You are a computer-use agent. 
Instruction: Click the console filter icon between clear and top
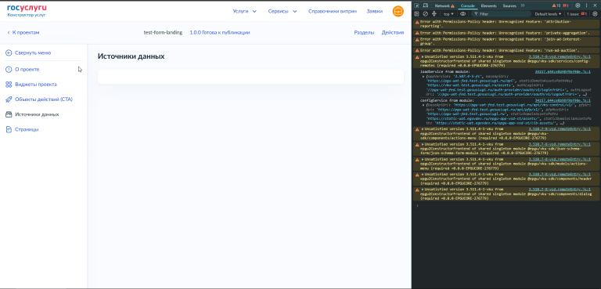[434, 14]
